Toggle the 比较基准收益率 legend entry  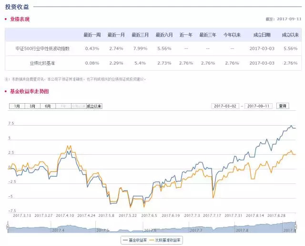(165, 240)
